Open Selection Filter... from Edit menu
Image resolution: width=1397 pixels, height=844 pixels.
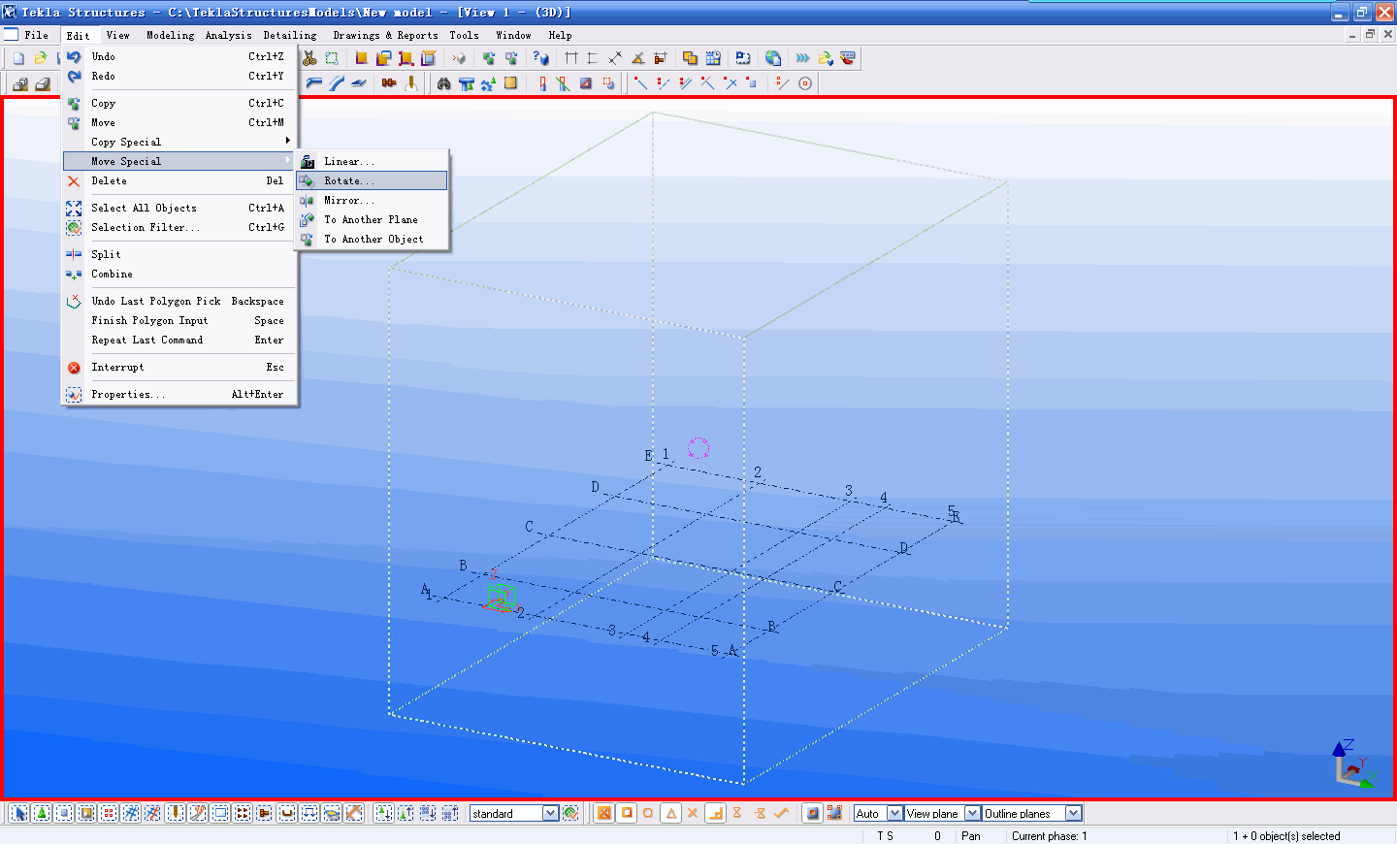179,227
